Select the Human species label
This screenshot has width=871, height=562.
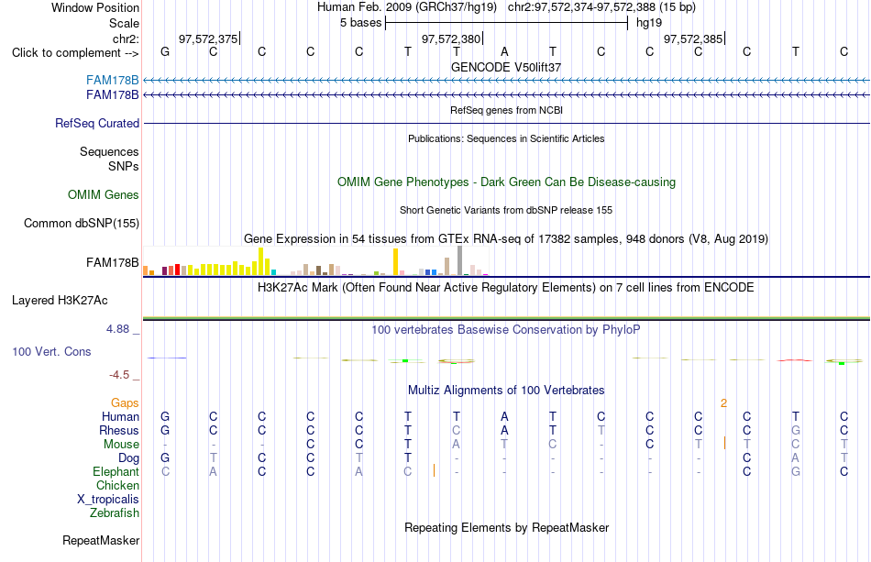pos(120,416)
